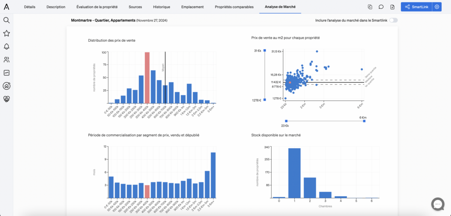The height and width of the screenshot is (216, 451).
Task: Click the copy icon in top bar
Action: [x=370, y=7]
